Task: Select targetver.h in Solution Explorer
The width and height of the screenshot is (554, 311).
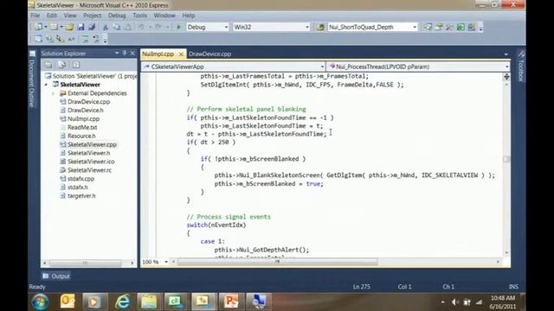Action: pyautogui.click(x=81, y=196)
